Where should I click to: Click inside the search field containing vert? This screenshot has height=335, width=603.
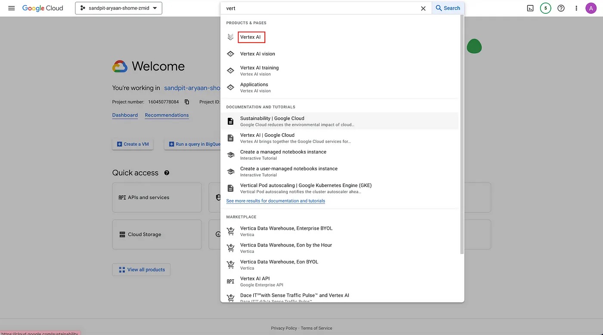[x=321, y=8]
